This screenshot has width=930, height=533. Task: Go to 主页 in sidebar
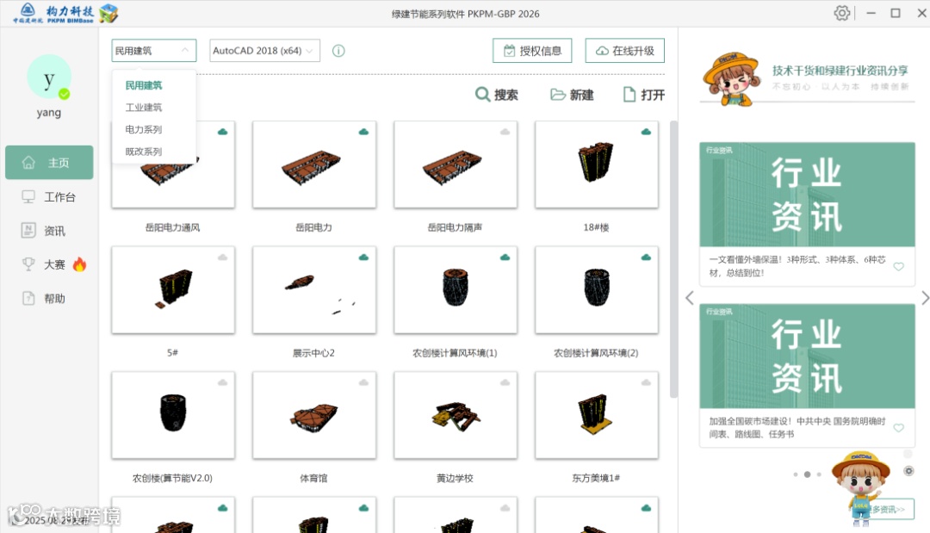click(x=49, y=163)
